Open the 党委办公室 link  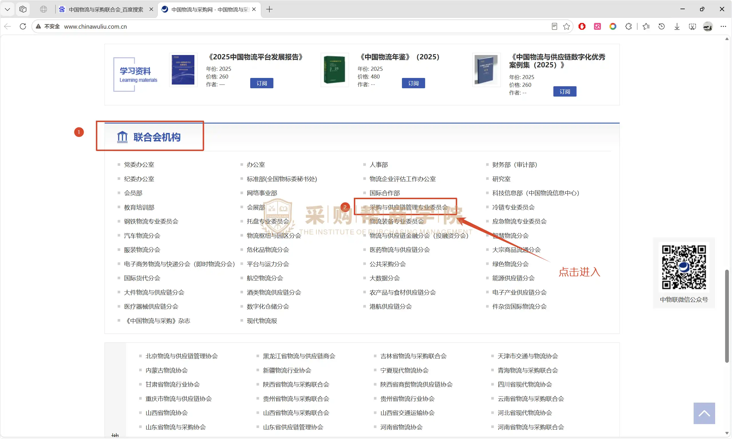[x=139, y=164]
